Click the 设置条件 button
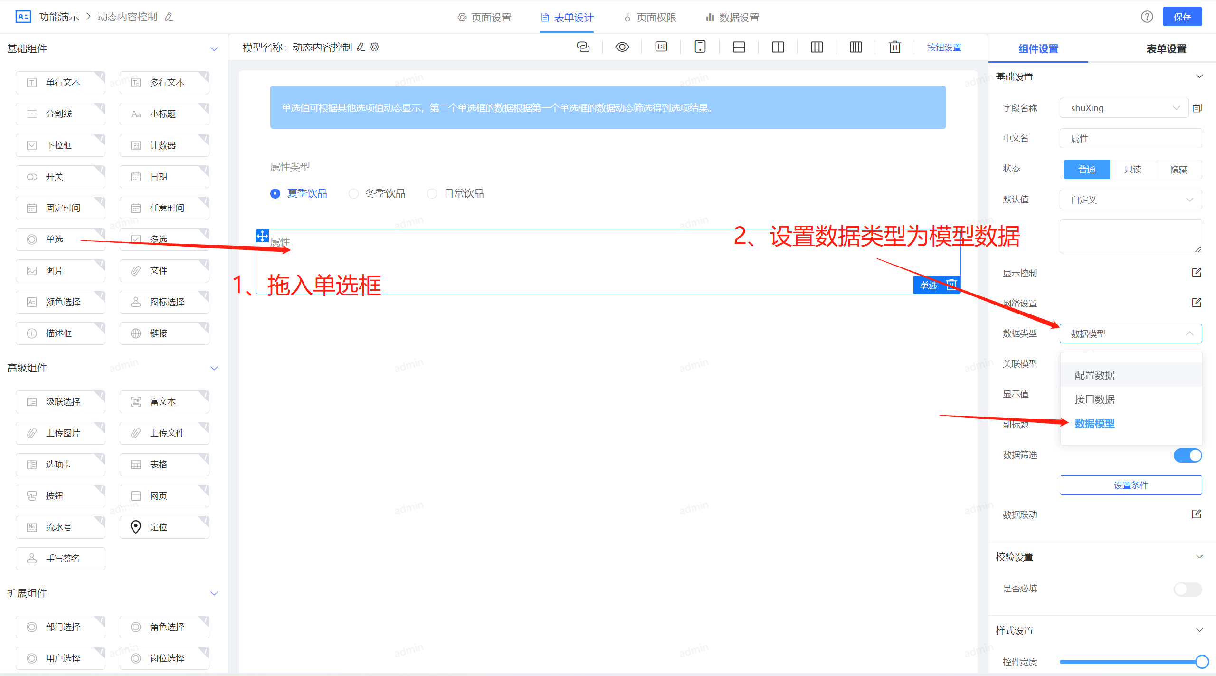This screenshot has height=676, width=1216. [1130, 485]
